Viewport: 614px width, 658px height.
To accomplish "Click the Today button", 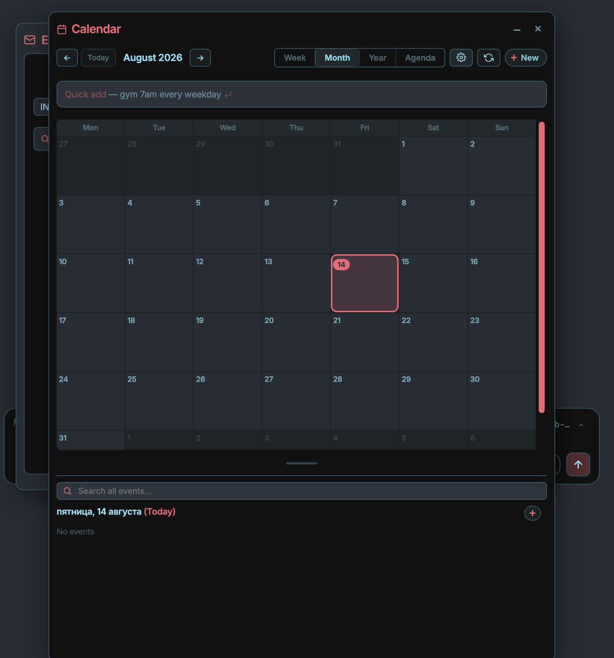I will 98,58.
